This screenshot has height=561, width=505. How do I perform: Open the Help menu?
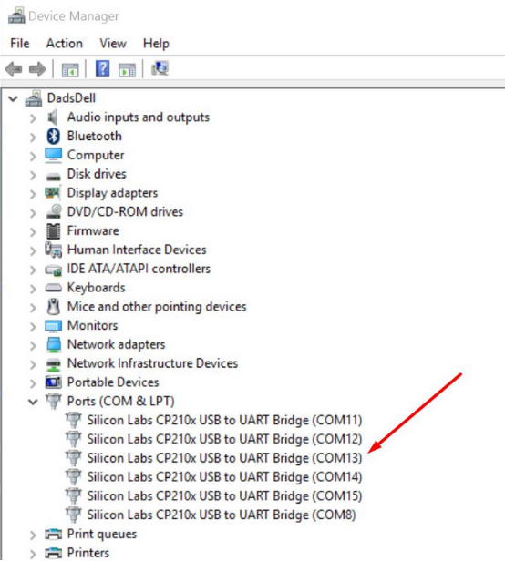click(x=156, y=44)
